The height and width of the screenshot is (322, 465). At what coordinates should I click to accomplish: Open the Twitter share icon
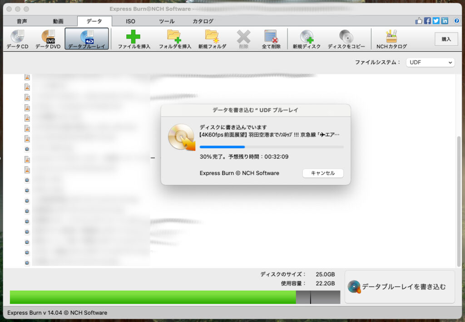(436, 21)
